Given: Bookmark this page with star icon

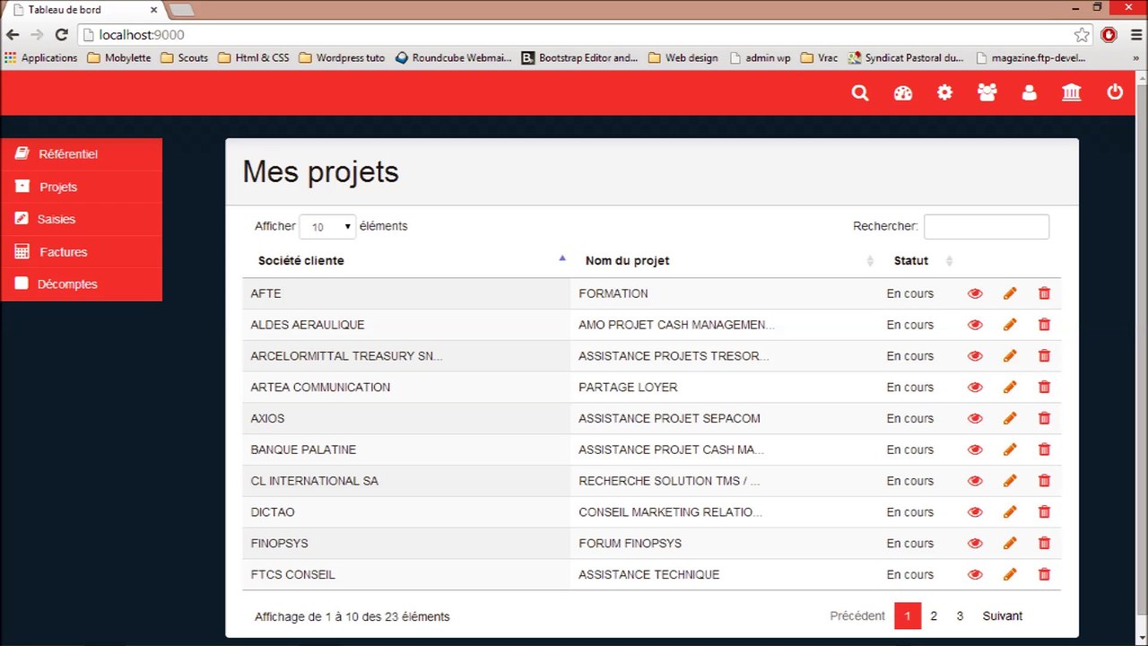Looking at the screenshot, I should (x=1082, y=35).
